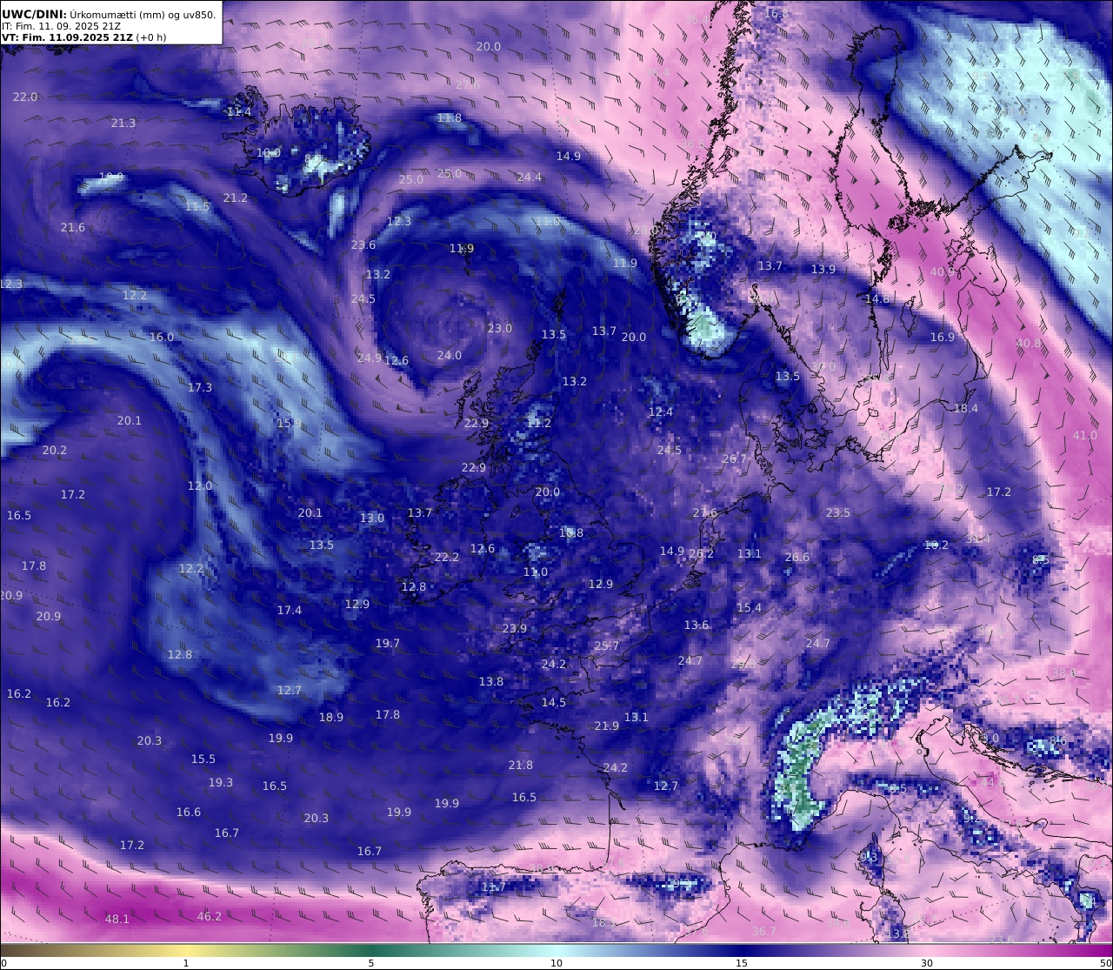1113x970 pixels.
Task: Click the 22.2 value over Ireland
Action: [446, 557]
